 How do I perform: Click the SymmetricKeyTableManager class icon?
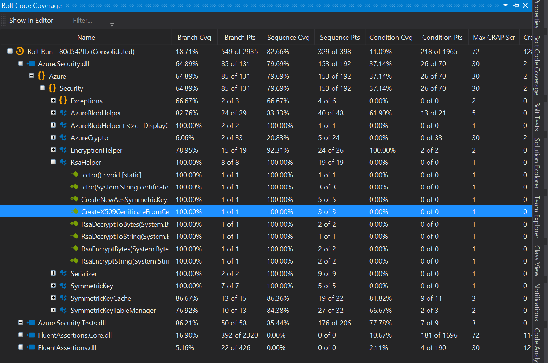63,310
